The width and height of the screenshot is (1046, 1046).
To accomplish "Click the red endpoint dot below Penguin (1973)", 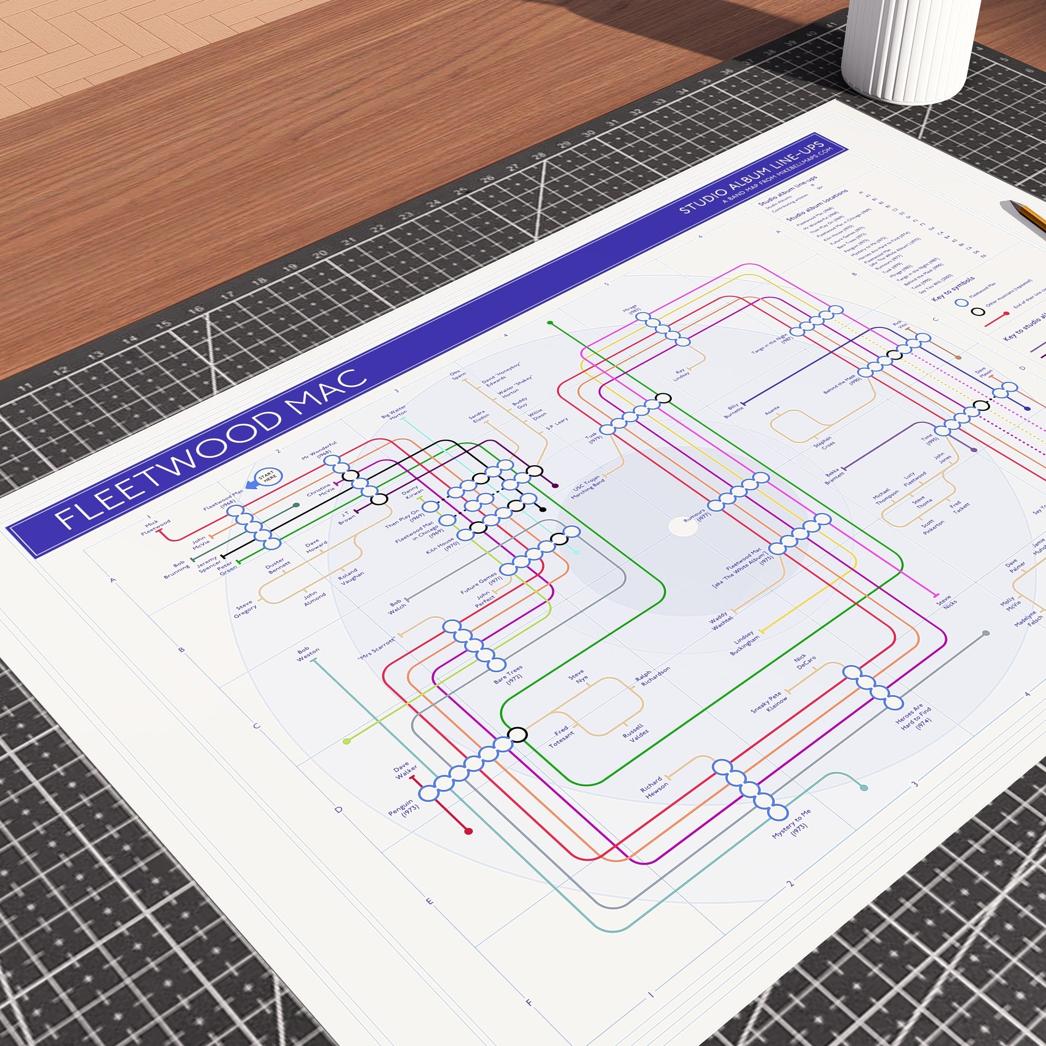I will [x=468, y=831].
